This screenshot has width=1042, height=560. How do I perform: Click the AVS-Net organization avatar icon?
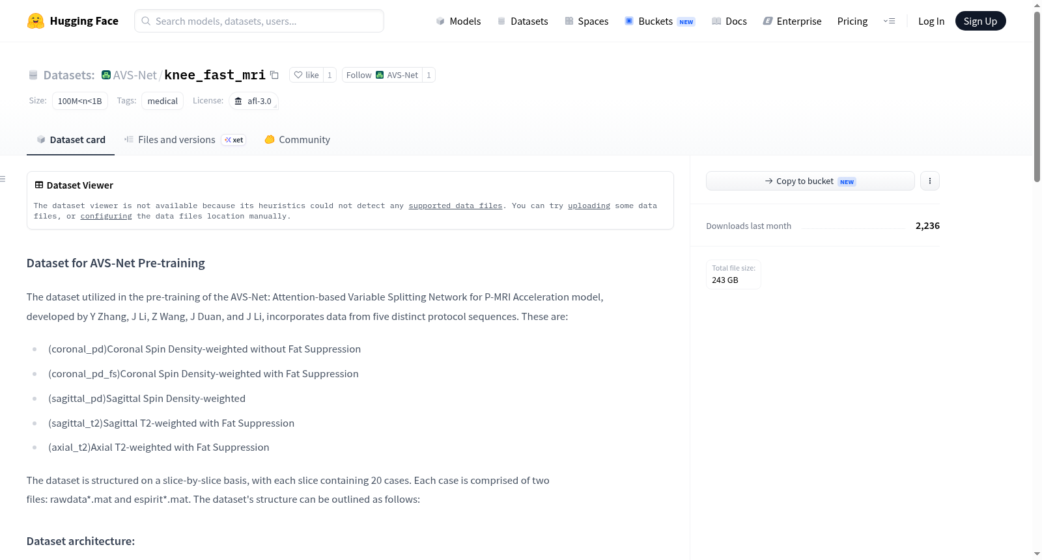click(x=106, y=75)
